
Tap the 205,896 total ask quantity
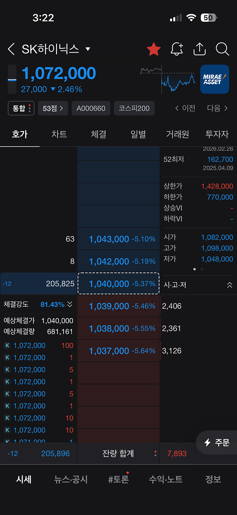point(55,453)
